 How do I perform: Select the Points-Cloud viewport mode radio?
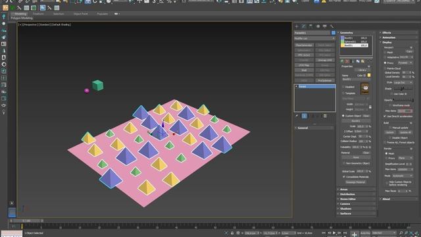(x=385, y=68)
